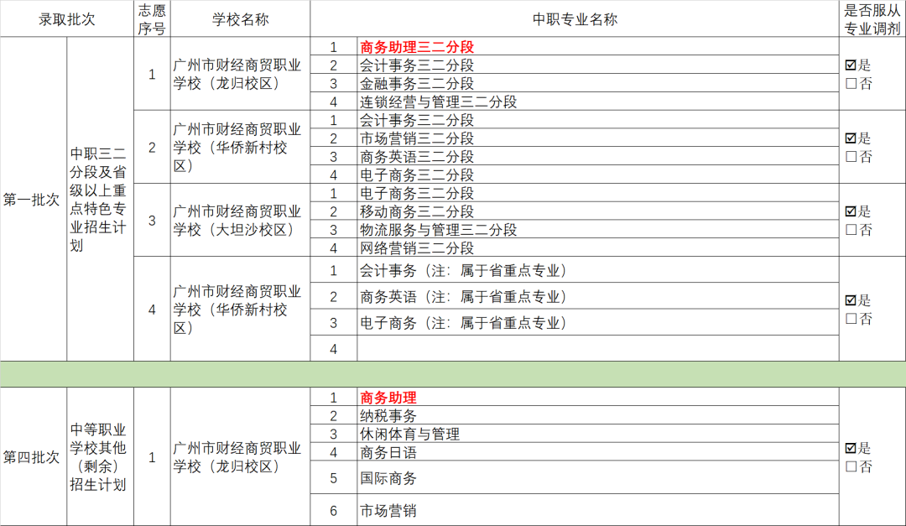Select the 物流服务与管理三二分段 cell
The image size is (906, 526).
[x=438, y=230]
